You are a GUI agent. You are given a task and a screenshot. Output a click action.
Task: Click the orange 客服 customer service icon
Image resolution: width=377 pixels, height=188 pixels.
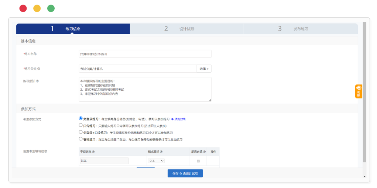point(358,91)
